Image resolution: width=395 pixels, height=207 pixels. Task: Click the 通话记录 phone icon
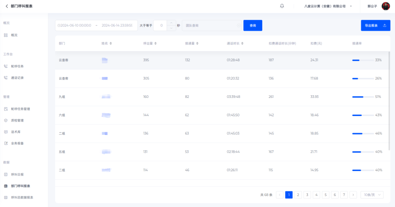click(x=6, y=78)
